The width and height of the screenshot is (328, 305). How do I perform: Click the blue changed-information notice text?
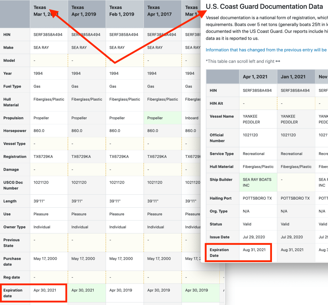[266, 50]
